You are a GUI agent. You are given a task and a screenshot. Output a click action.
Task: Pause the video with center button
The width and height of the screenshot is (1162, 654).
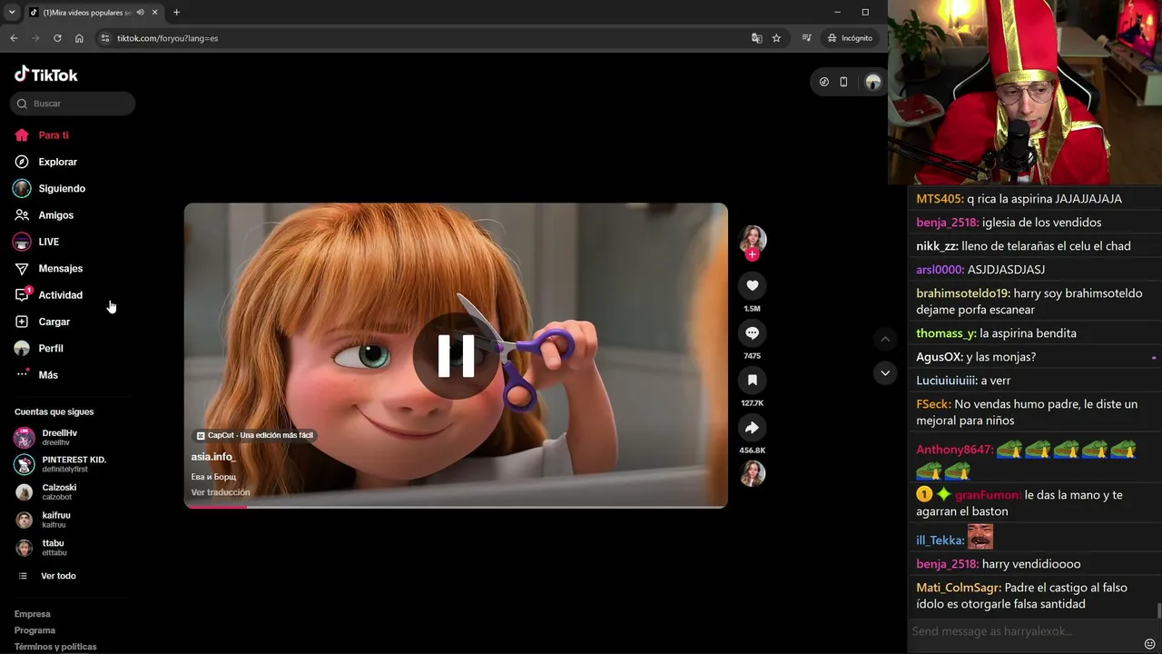456,356
